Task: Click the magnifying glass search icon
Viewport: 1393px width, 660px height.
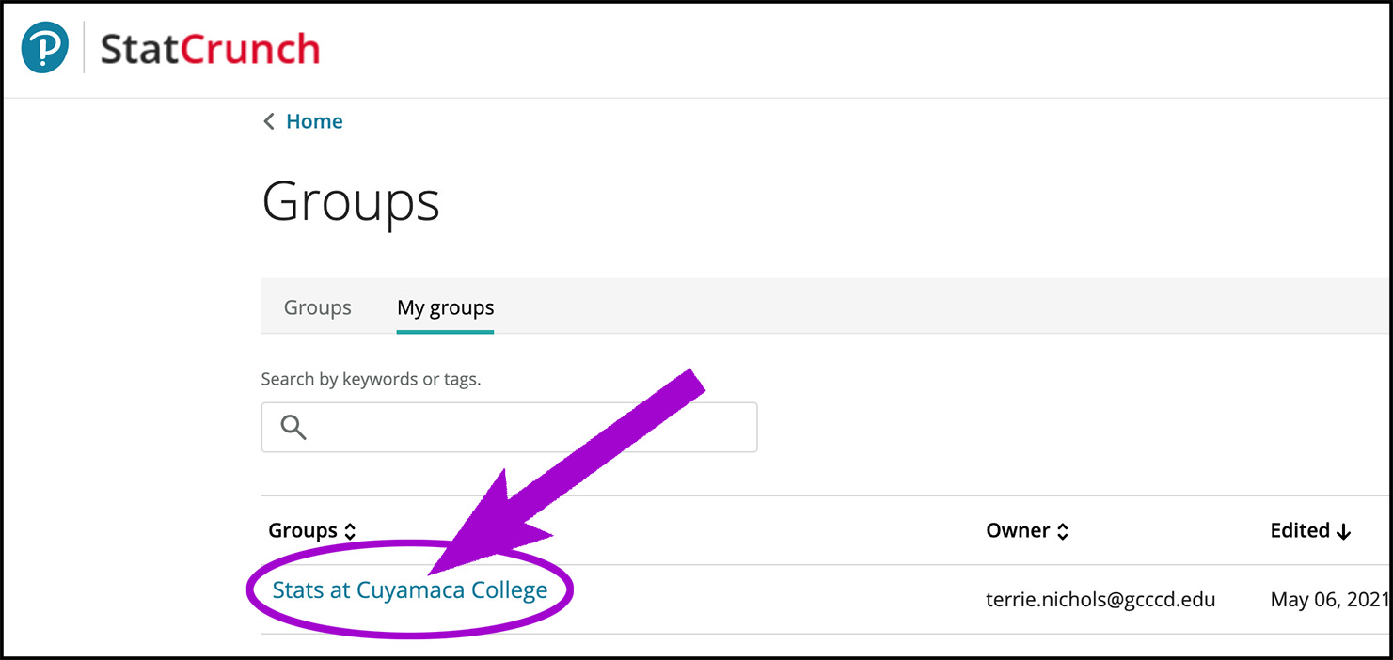Action: coord(293,427)
